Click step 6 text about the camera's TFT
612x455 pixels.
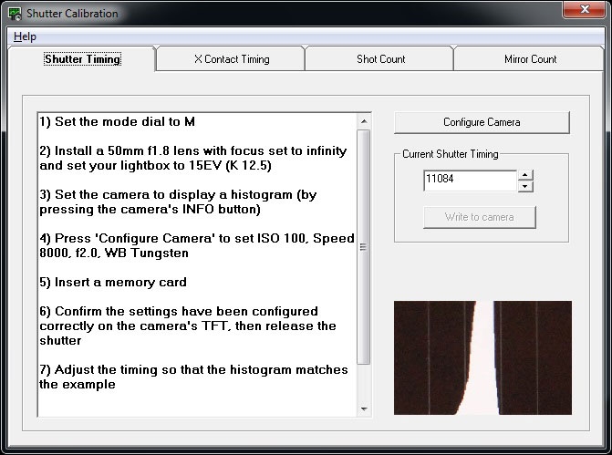click(x=188, y=326)
